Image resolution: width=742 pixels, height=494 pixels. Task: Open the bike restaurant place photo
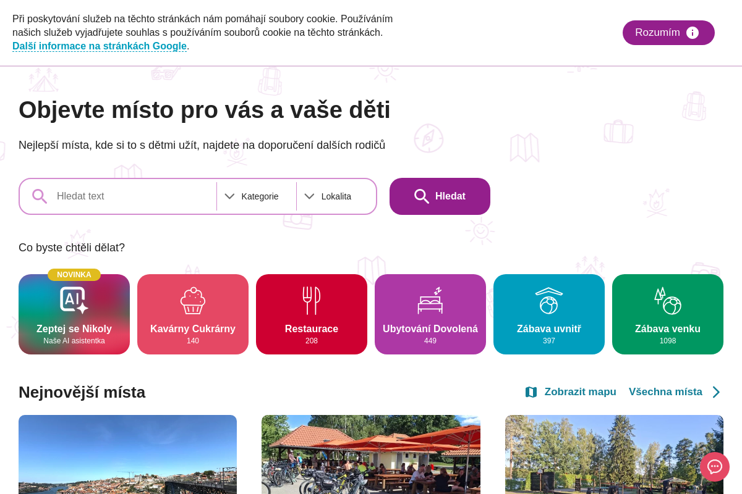click(x=371, y=454)
